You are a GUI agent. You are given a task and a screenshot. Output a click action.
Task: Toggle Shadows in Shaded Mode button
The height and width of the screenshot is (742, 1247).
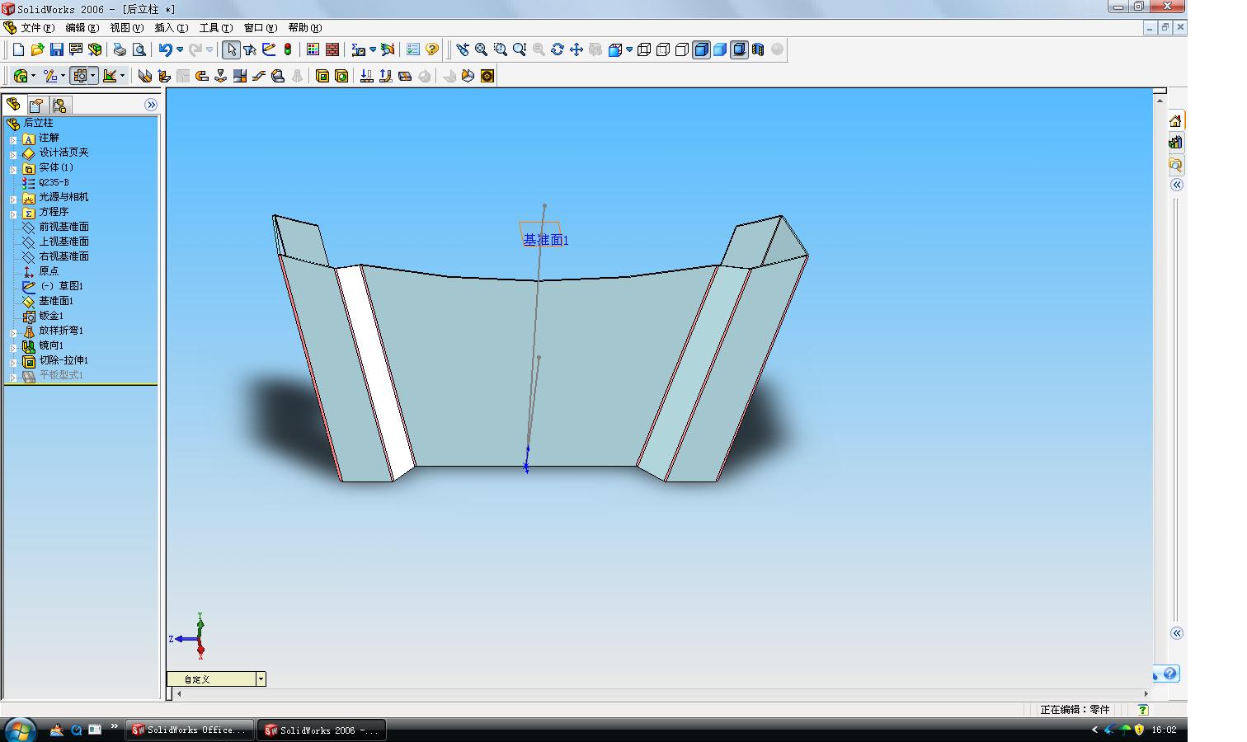click(x=739, y=49)
